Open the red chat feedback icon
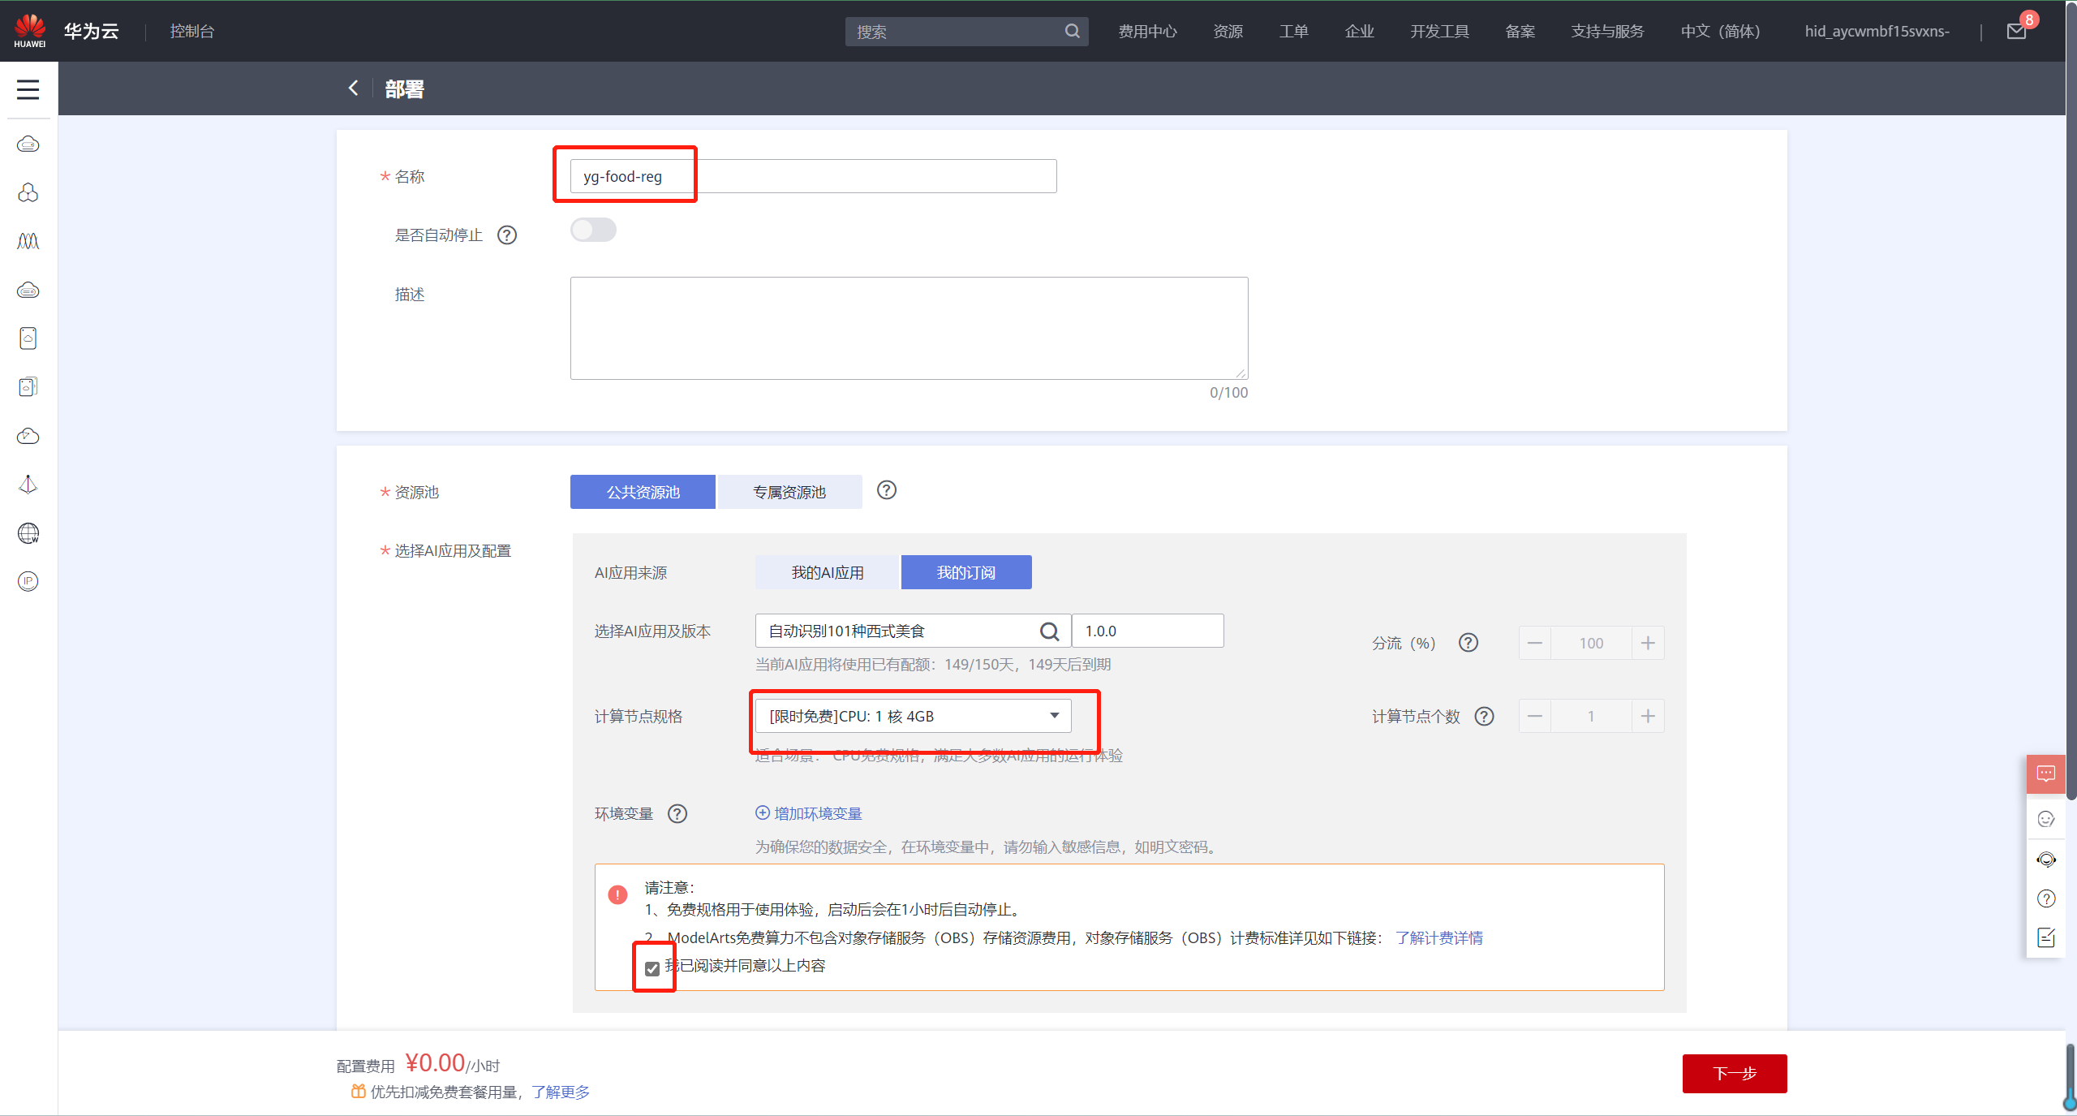This screenshot has height=1116, width=2077. pos(2045,773)
